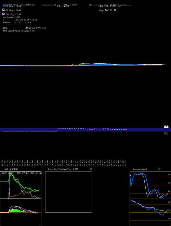
Task: Click the 'ADX signal: SELL Growing @ 7%' text
Action: click(x=19, y=31)
